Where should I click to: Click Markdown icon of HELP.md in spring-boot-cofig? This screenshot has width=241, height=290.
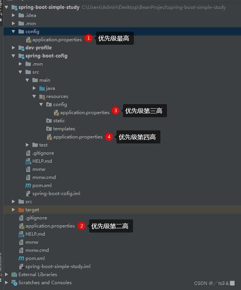28,161
